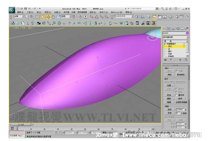Activate the Select and Move tool
This screenshot has height=141, width=212.
tap(48, 17)
